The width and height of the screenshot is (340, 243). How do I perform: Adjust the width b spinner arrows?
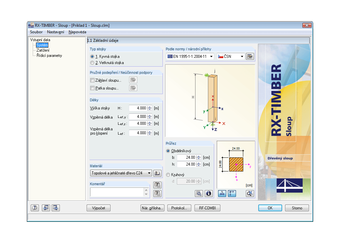198,157
